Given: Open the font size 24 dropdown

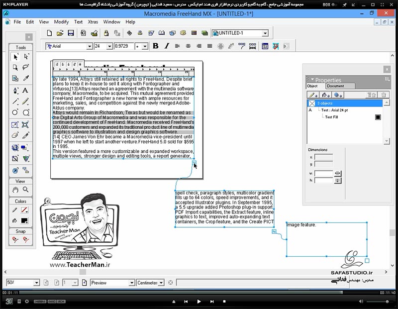Looking at the screenshot, I should coord(109,46).
